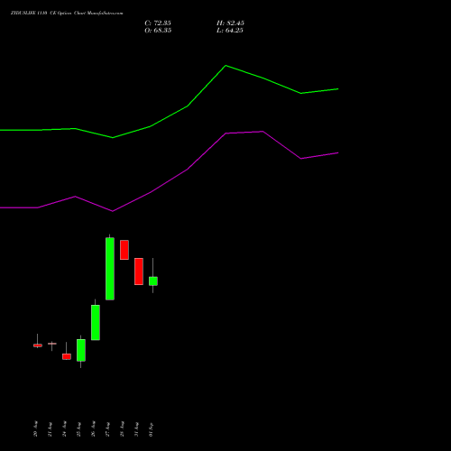Click the close value 'C: 72.35'

point(158,23)
